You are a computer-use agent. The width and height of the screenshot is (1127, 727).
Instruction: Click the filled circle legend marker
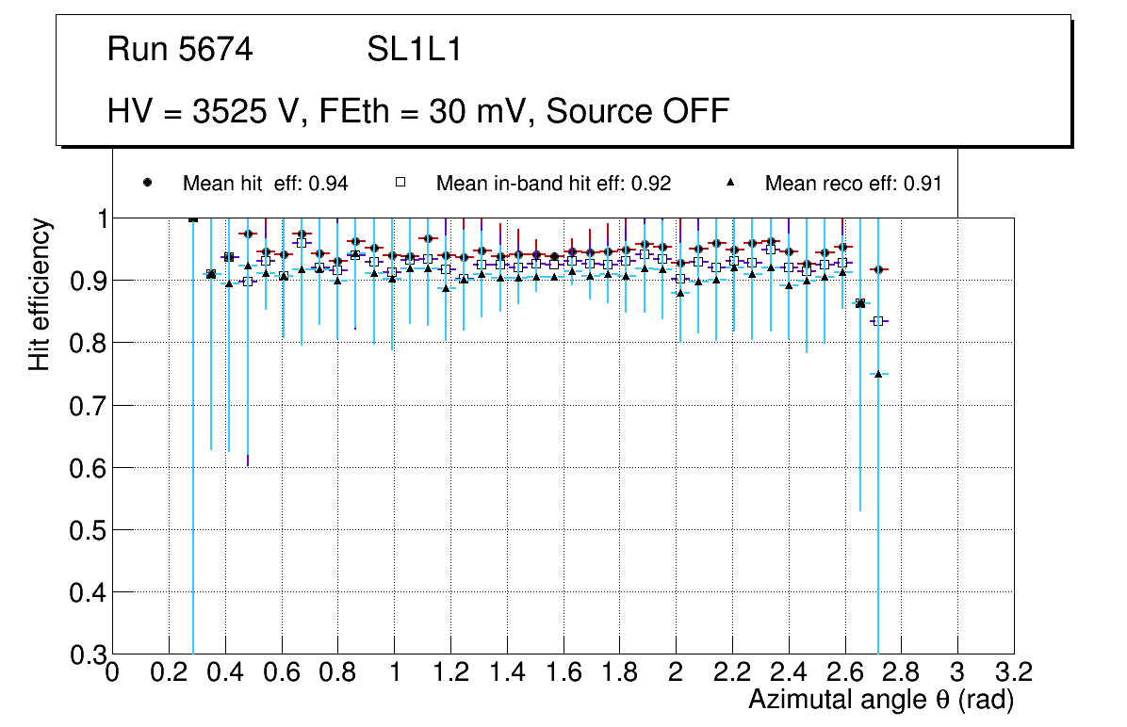pyautogui.click(x=147, y=183)
